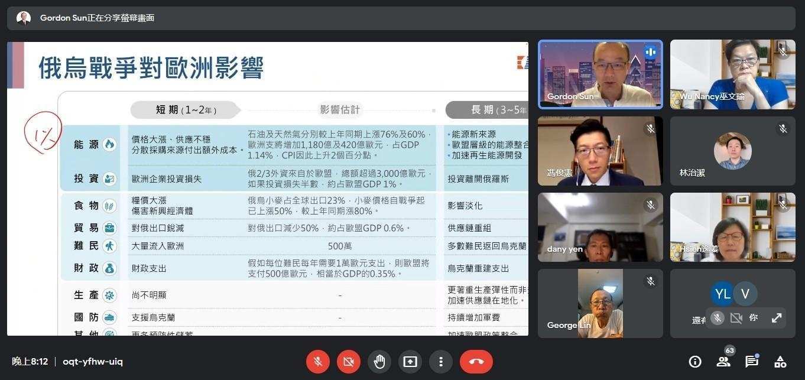Viewport: 805px width, 380px height.
Task: Turn on the camera in bottom toolbar
Action: [349, 362]
